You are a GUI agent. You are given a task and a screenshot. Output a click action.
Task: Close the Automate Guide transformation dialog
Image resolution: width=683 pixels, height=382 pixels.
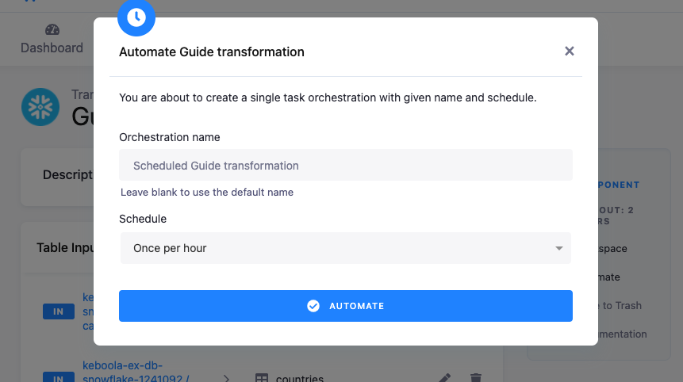[569, 52]
